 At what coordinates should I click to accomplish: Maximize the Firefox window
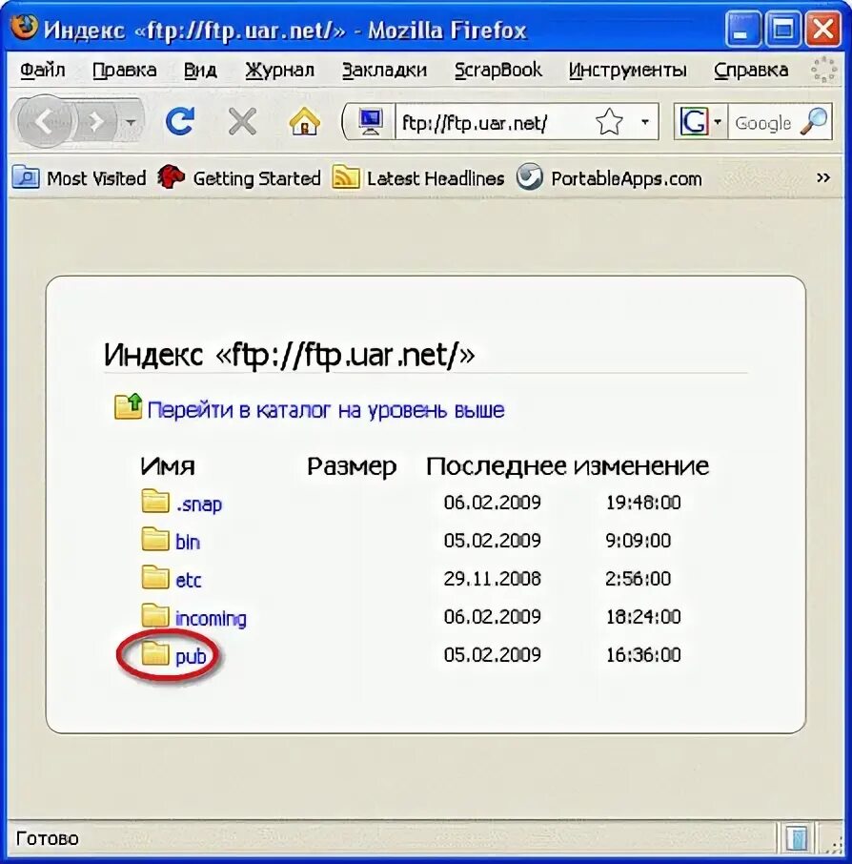pos(782,29)
